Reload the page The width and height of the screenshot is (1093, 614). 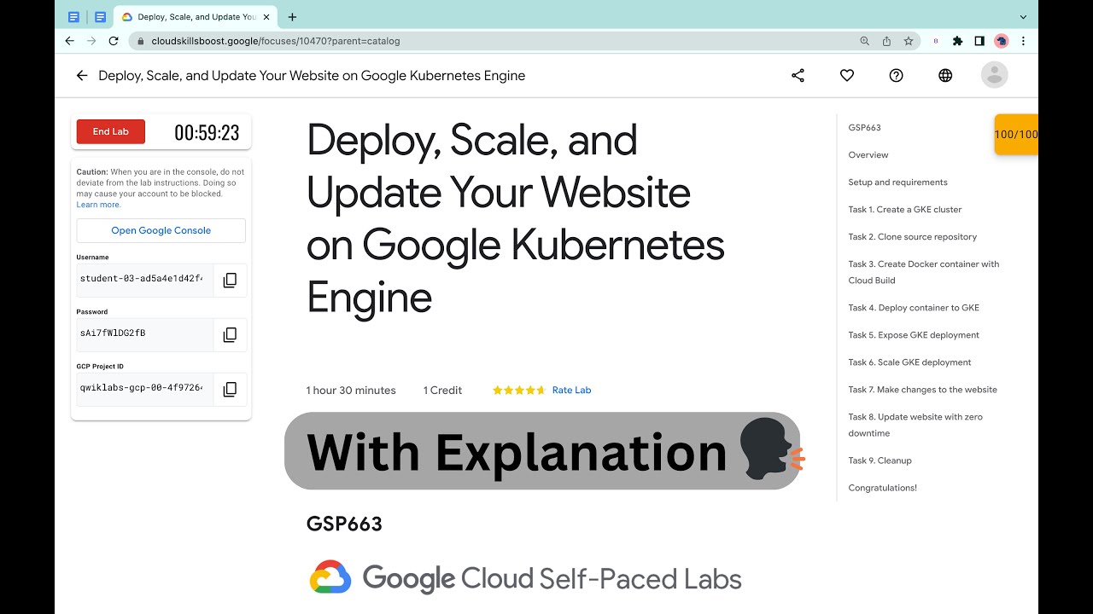pos(114,41)
